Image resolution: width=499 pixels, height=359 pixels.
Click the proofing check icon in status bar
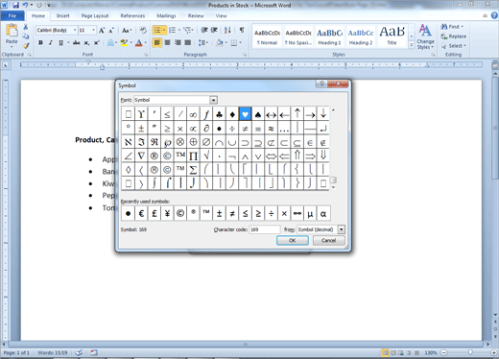coord(79,352)
